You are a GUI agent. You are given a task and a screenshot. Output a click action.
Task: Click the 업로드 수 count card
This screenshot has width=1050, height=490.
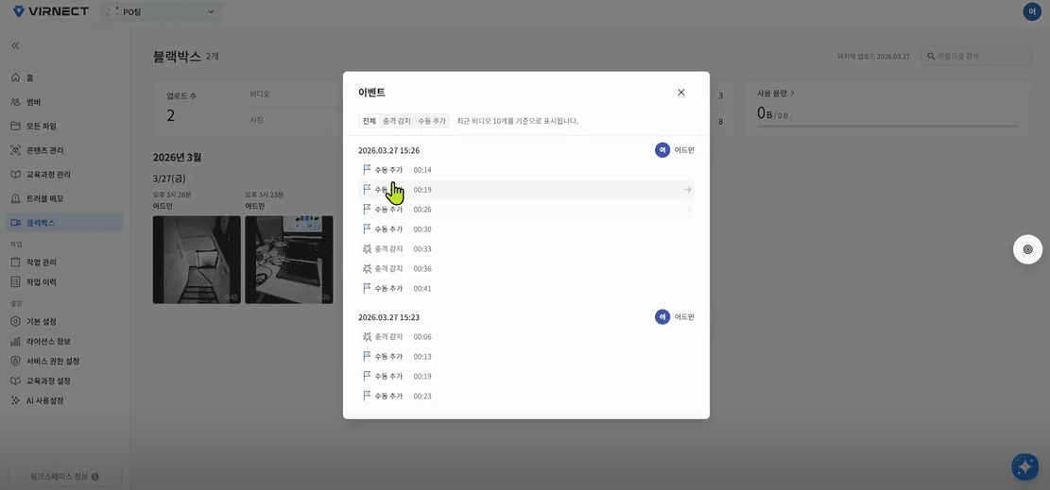point(181,107)
